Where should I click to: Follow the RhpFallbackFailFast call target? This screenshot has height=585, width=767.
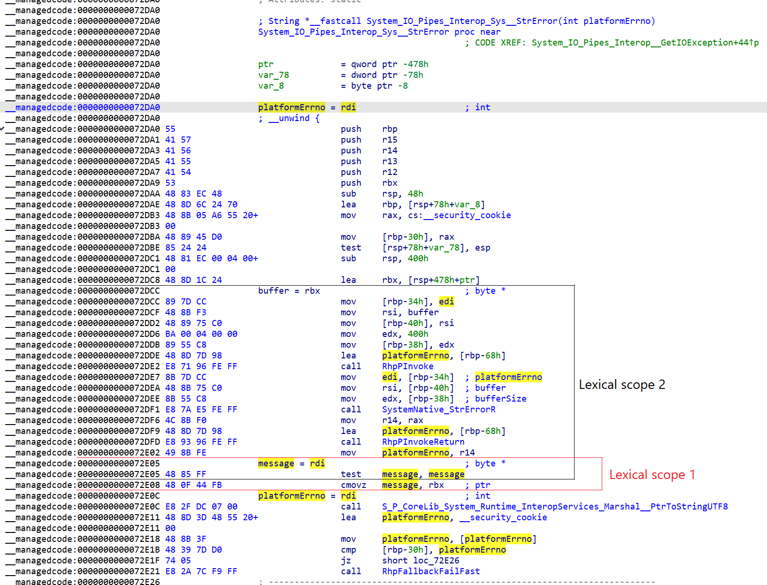tap(430, 571)
